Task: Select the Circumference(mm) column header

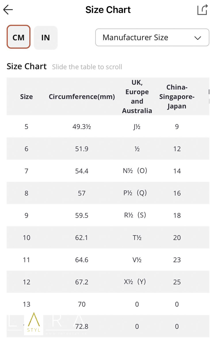Action: 82,97
